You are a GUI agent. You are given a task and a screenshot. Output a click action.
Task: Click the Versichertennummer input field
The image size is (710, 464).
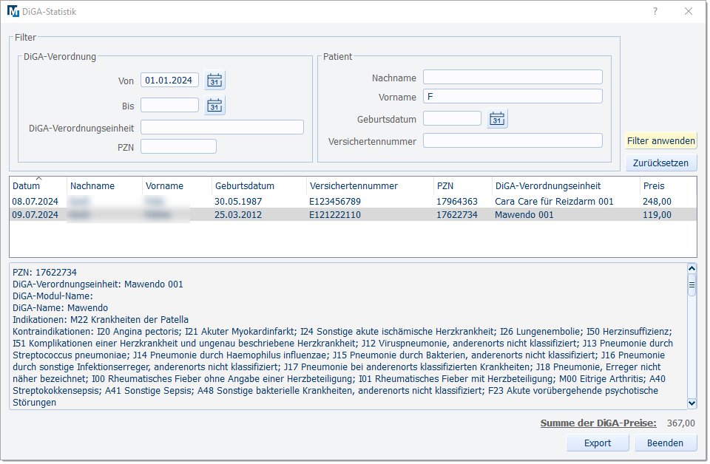513,141
